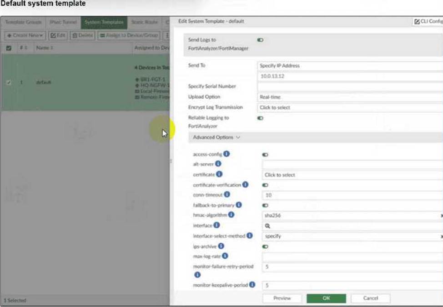Toggle the certificate-verification switch

tap(265, 185)
